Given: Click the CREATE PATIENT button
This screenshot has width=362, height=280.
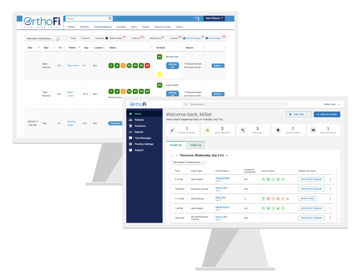Looking at the screenshot, I should click(x=327, y=114).
